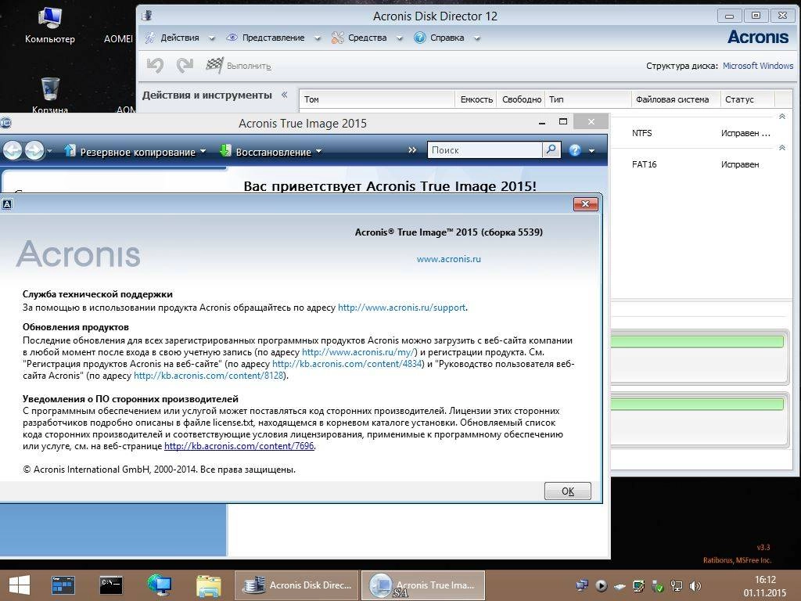Open the kb.acronis.com/content/7696 link
The image size is (801, 601).
[x=239, y=446]
